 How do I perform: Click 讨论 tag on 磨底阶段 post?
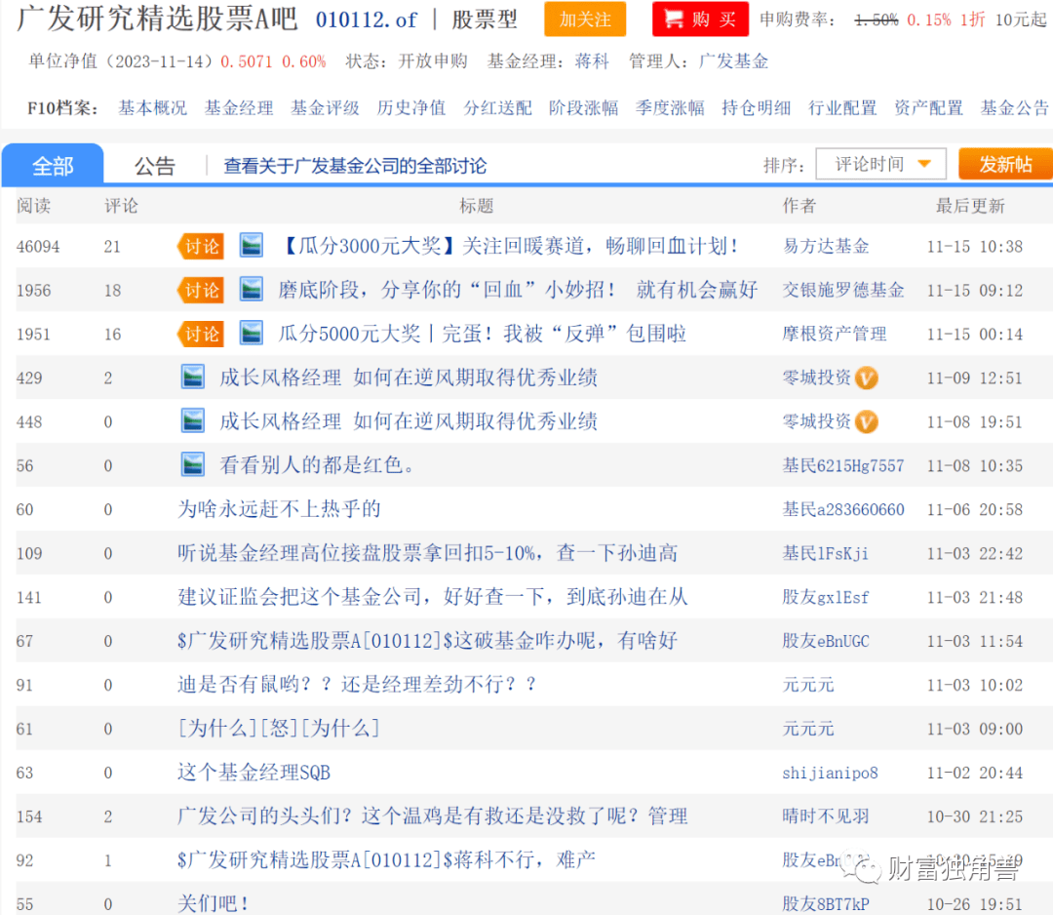tap(201, 291)
